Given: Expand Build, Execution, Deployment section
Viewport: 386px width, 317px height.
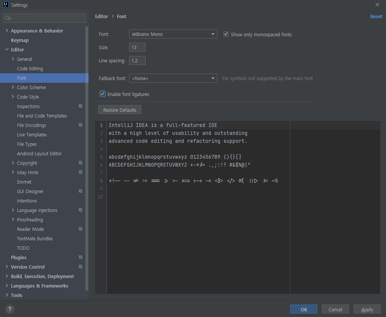Looking at the screenshot, I should pos(7,276).
